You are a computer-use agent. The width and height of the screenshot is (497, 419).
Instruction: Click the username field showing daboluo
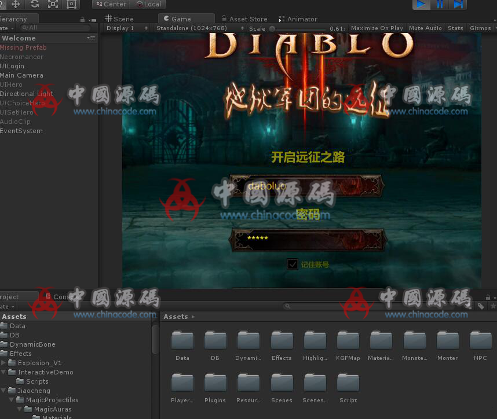tap(306, 186)
